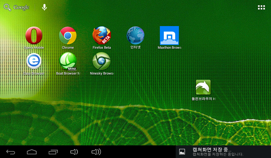Open Firefox Beta
The width and height of the screenshot is (271, 158).
(102, 35)
